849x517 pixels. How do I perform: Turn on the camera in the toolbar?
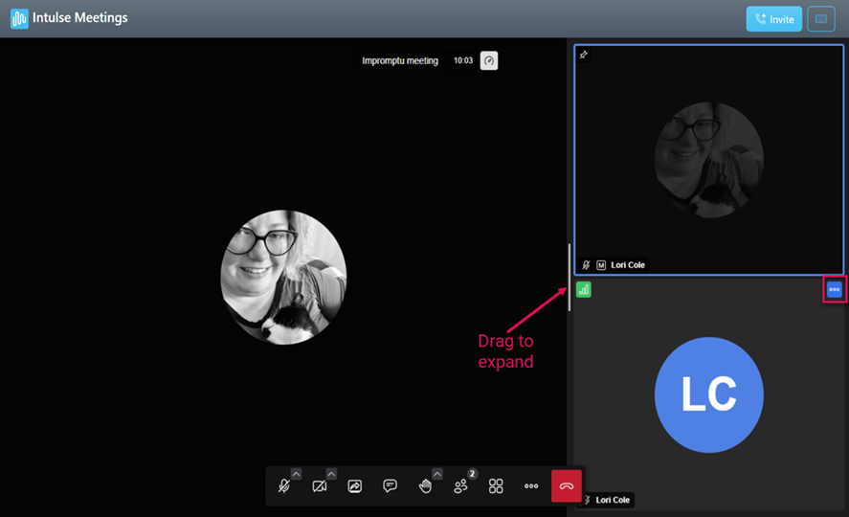[x=320, y=486]
